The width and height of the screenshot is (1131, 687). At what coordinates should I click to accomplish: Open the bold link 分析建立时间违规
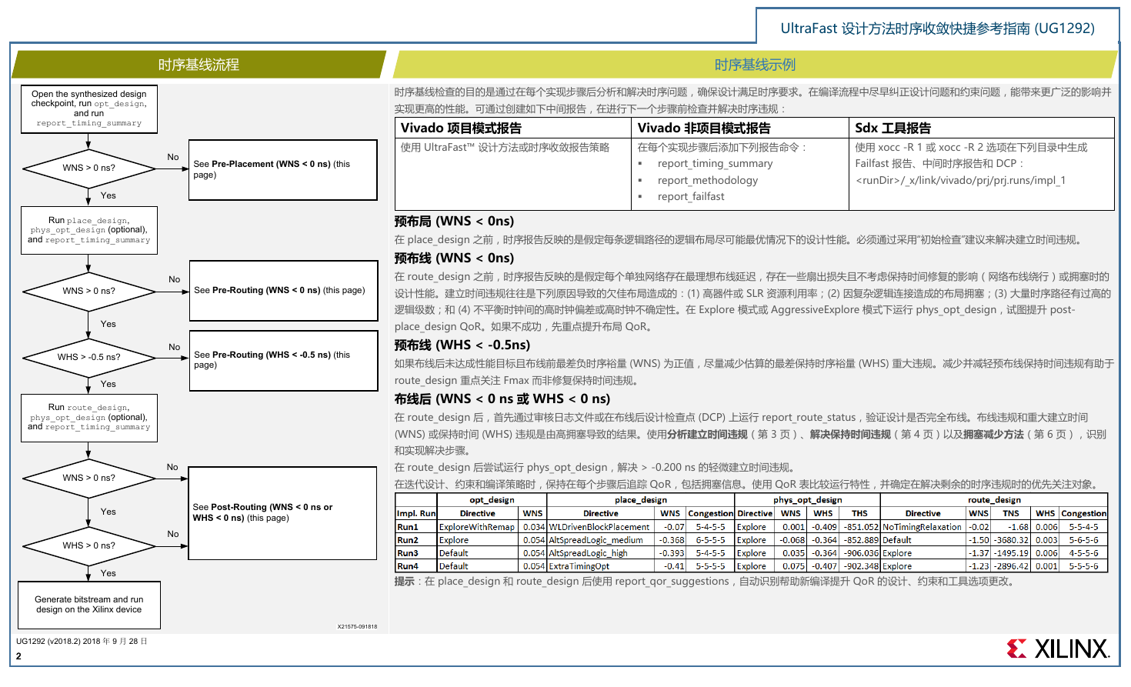pos(707,435)
